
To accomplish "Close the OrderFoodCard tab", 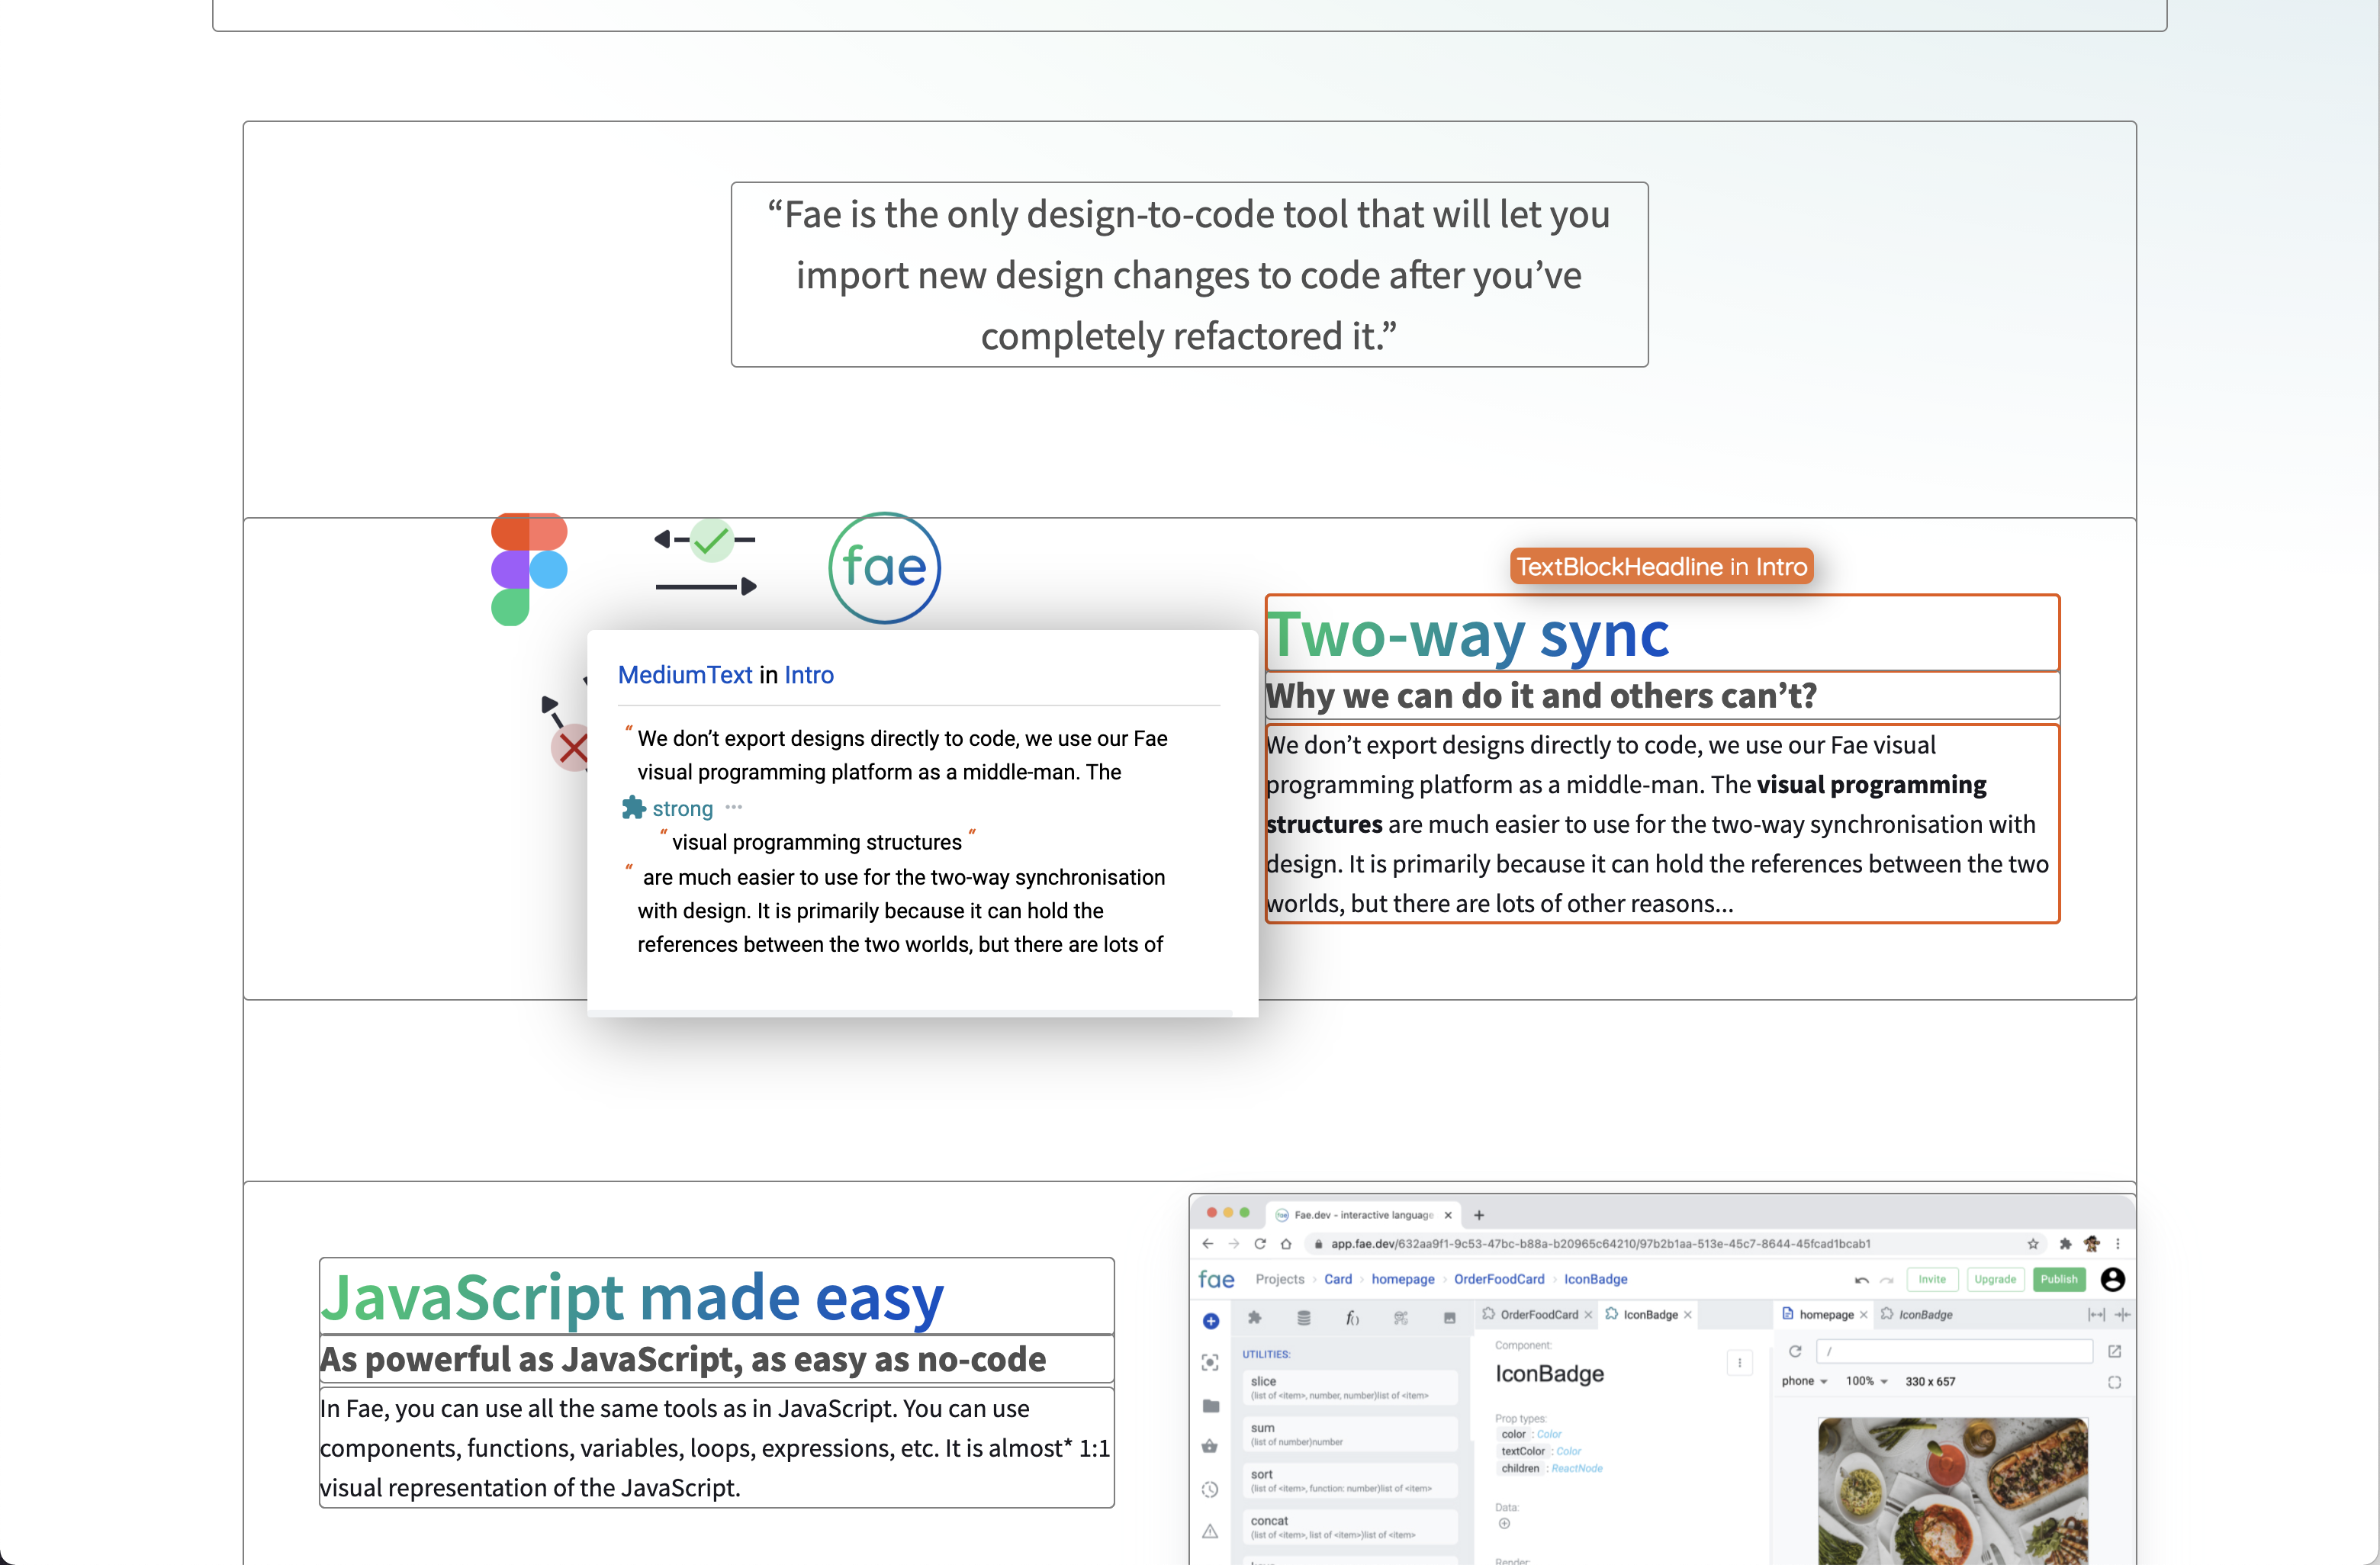I will click(x=1588, y=1315).
